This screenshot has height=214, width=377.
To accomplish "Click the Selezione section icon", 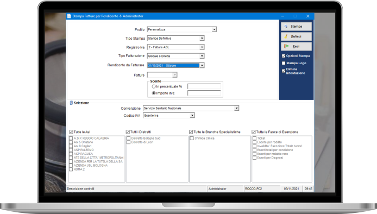I will 71,103.
